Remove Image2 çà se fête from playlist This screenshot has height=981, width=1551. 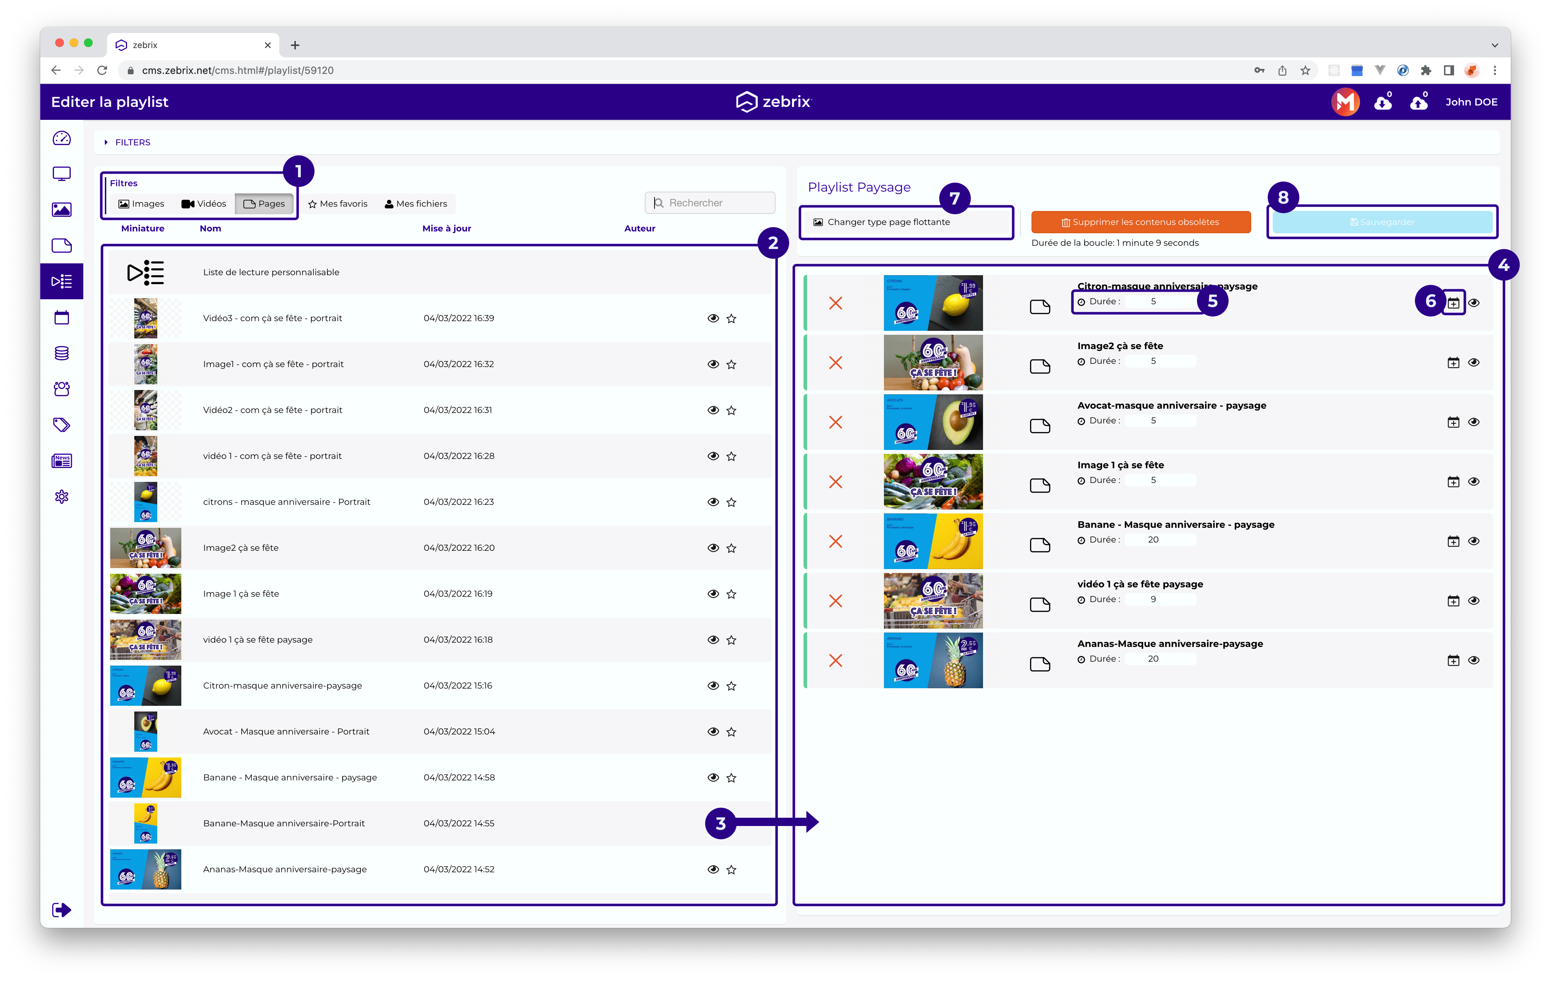835,363
